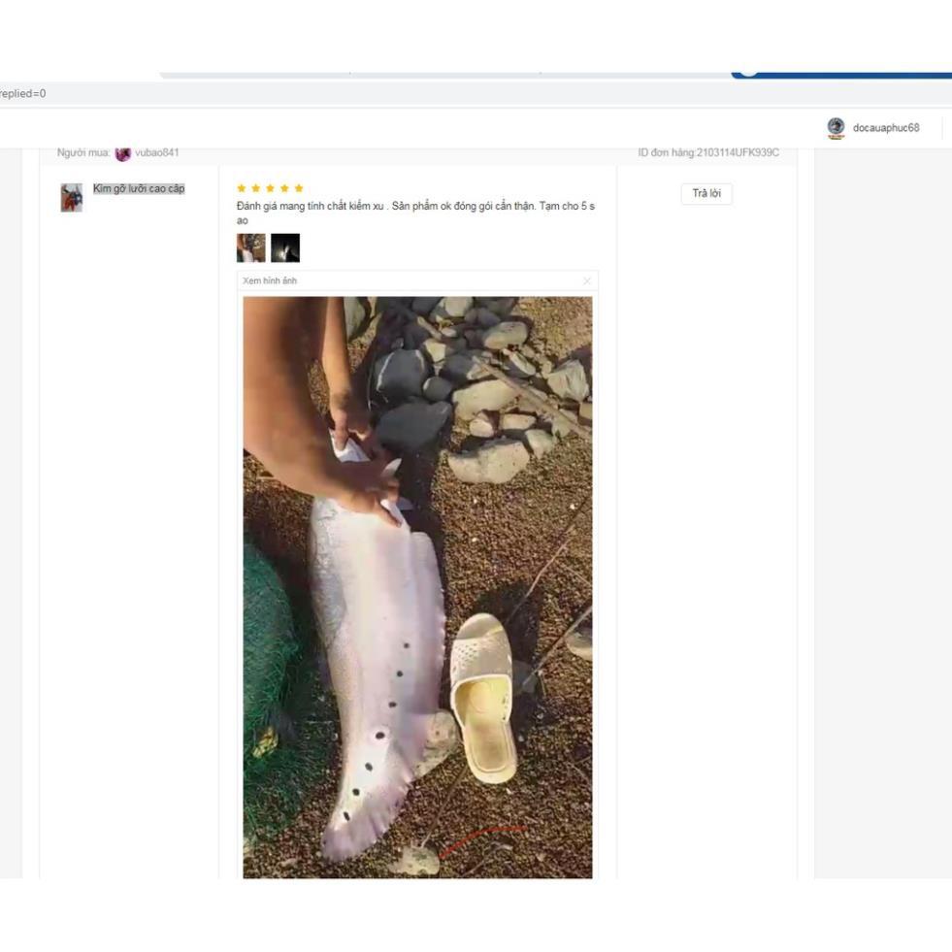Click the third rating star
The width and height of the screenshot is (952, 952).
270,188
